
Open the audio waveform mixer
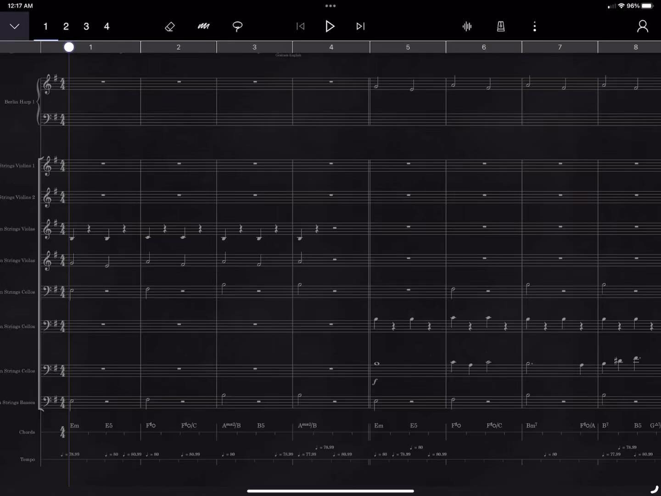467,27
